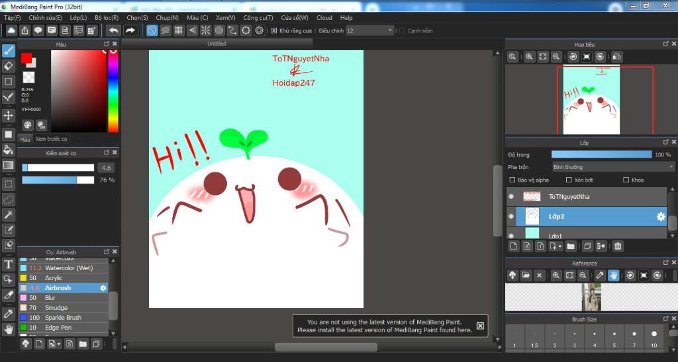
Task: Click the cloud icon in the toolbar
Action: (x=11, y=30)
